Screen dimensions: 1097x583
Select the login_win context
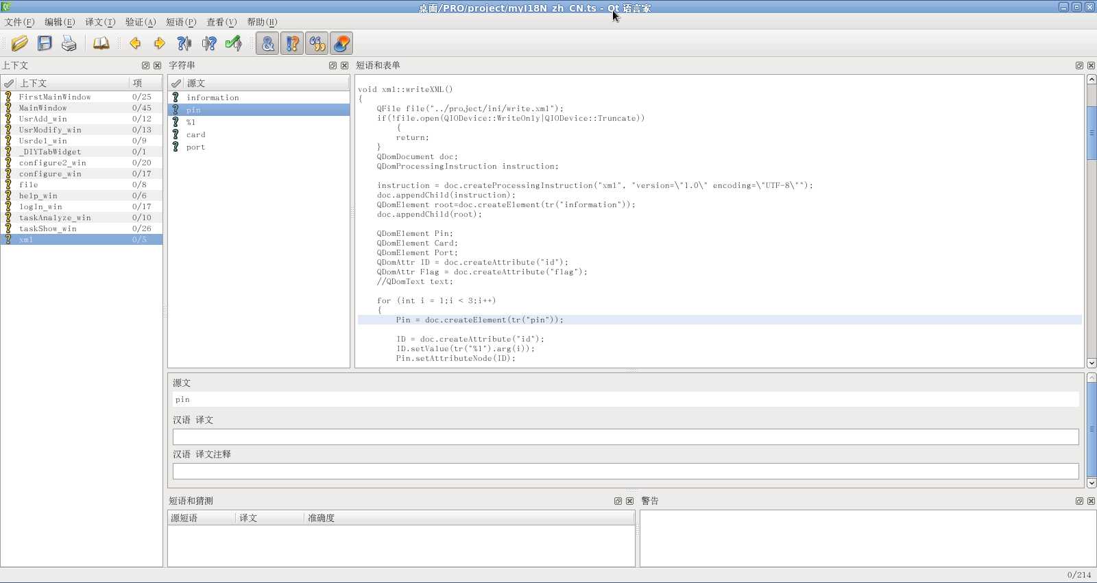(x=82, y=206)
